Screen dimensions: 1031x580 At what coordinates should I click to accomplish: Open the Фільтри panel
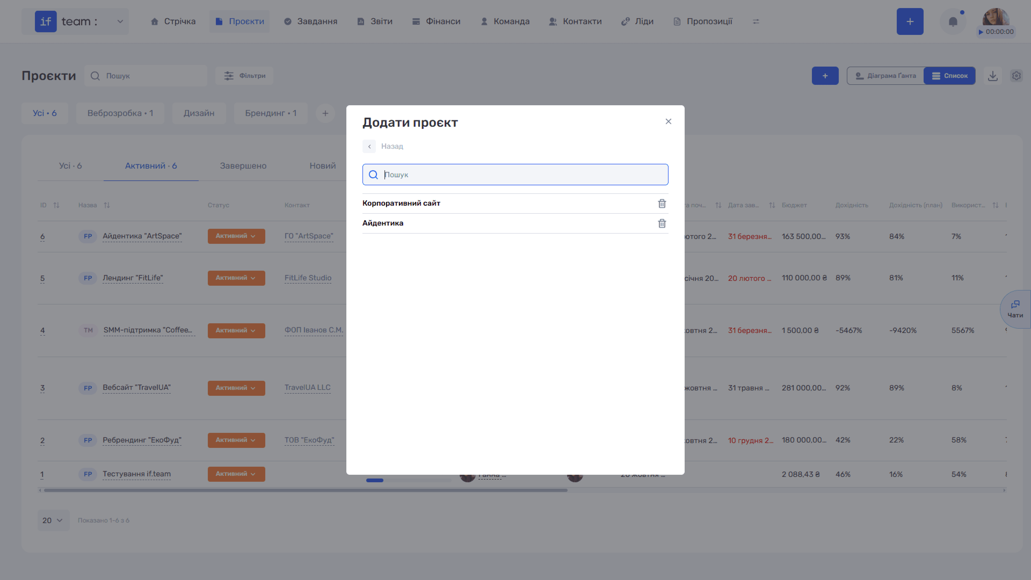pyautogui.click(x=244, y=76)
